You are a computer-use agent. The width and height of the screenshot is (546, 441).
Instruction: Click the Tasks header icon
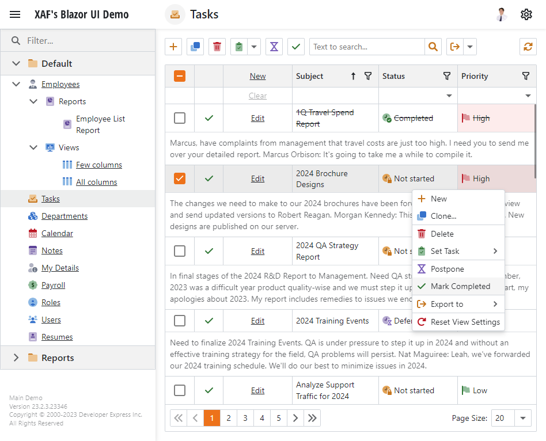pos(175,14)
